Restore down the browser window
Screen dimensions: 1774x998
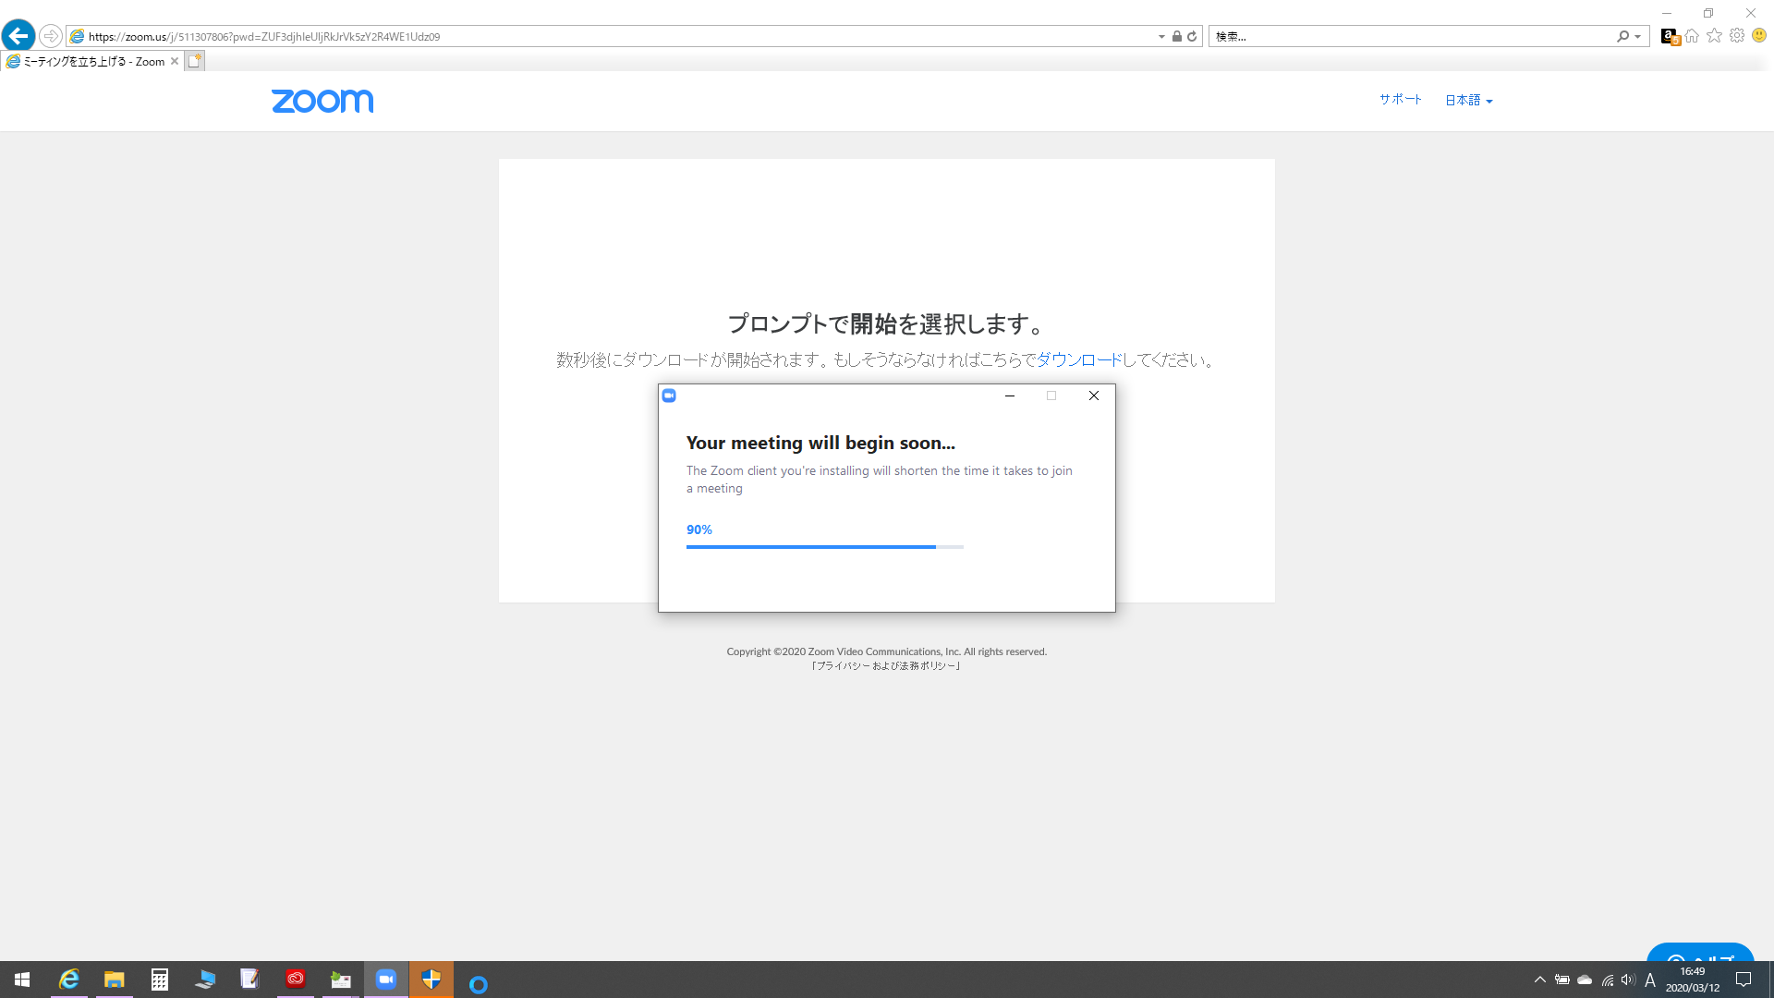tap(1708, 13)
